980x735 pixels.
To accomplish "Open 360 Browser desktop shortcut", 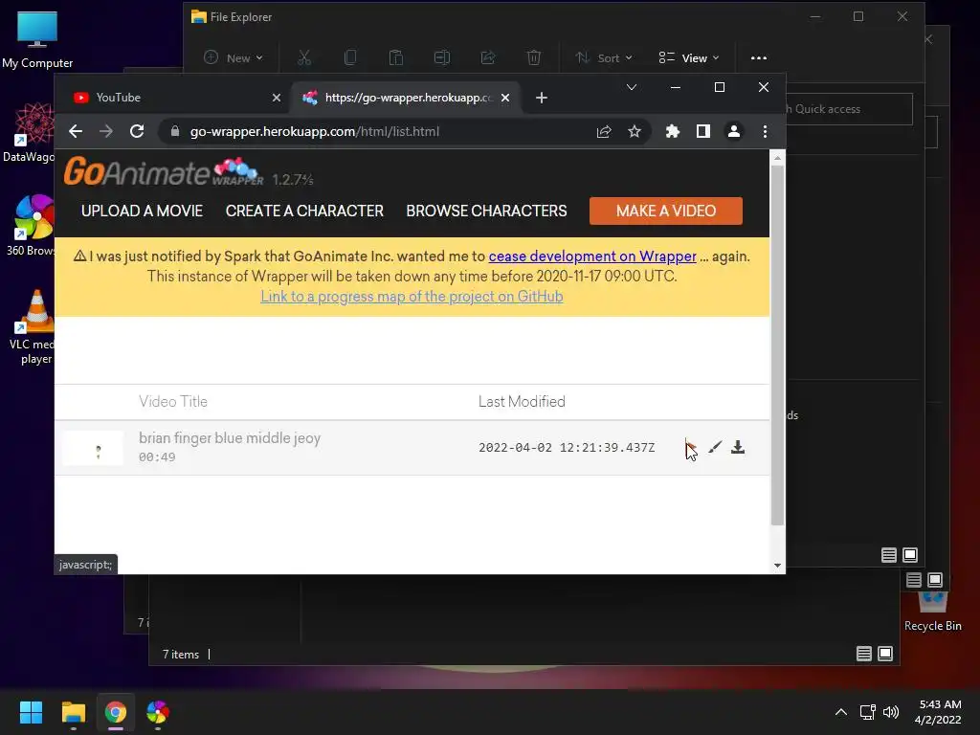I will pyautogui.click(x=32, y=225).
